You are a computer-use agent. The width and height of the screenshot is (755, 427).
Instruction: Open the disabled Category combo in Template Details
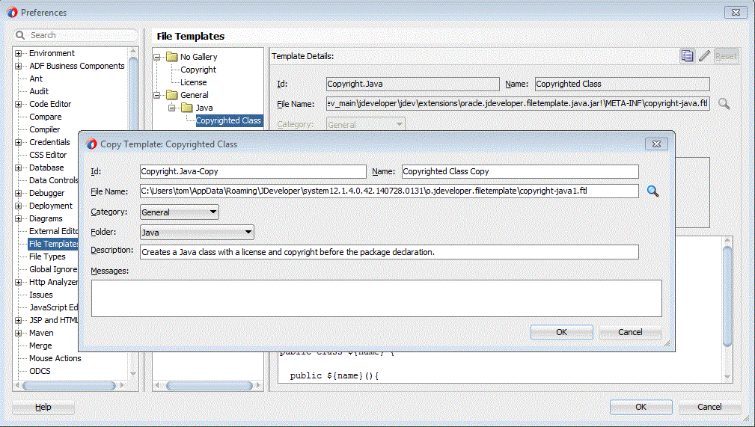click(x=365, y=124)
